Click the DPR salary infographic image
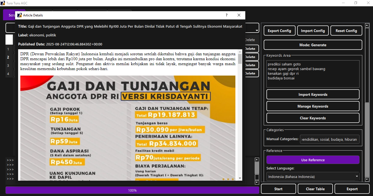This screenshot has width=373, height=196. (128, 128)
